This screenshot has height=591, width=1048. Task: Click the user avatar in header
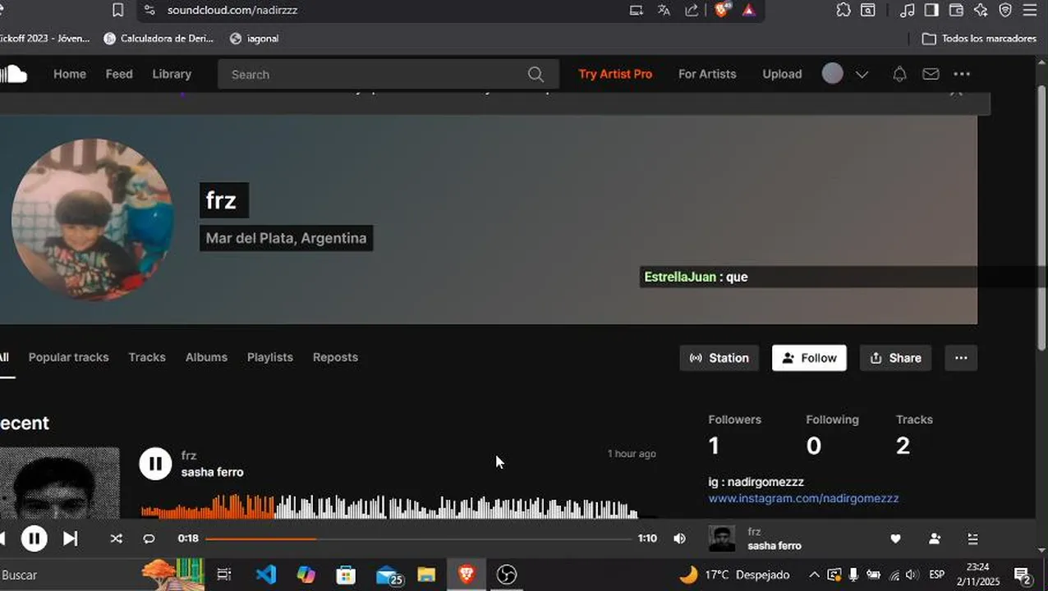(x=833, y=74)
